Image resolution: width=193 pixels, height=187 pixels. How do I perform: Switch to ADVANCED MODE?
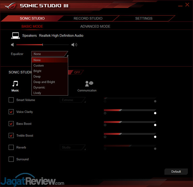coord(95,26)
